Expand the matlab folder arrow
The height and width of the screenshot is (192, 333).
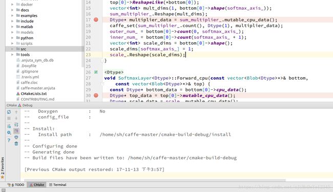[x=12, y=27]
